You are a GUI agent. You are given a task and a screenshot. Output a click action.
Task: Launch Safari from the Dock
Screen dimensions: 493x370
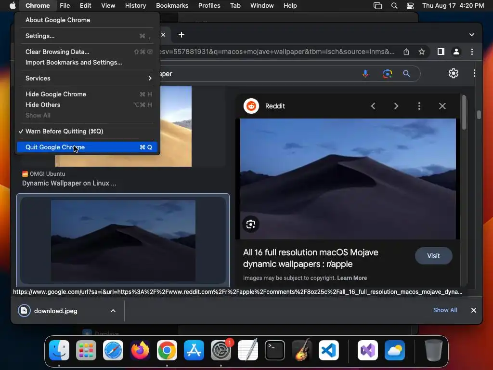tap(113, 350)
